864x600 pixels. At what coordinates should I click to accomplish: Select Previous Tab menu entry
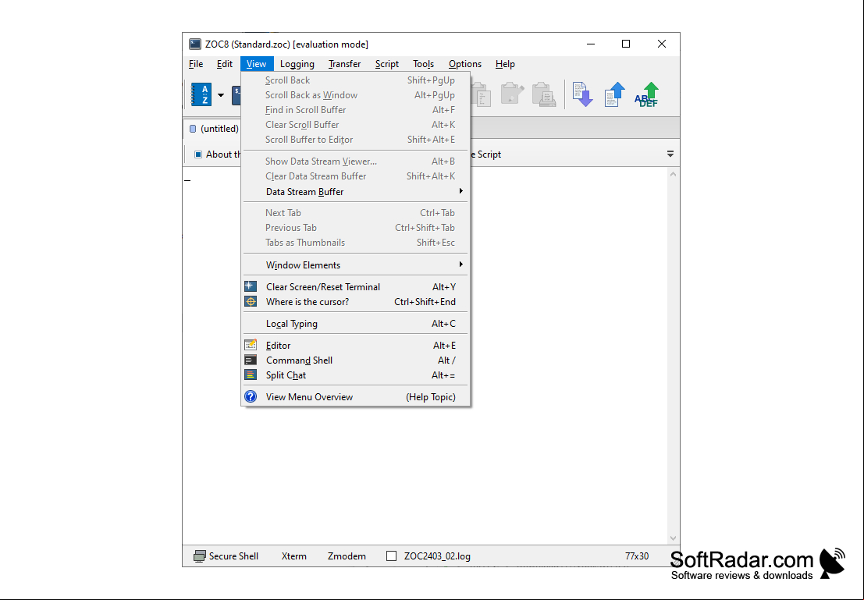pos(356,228)
